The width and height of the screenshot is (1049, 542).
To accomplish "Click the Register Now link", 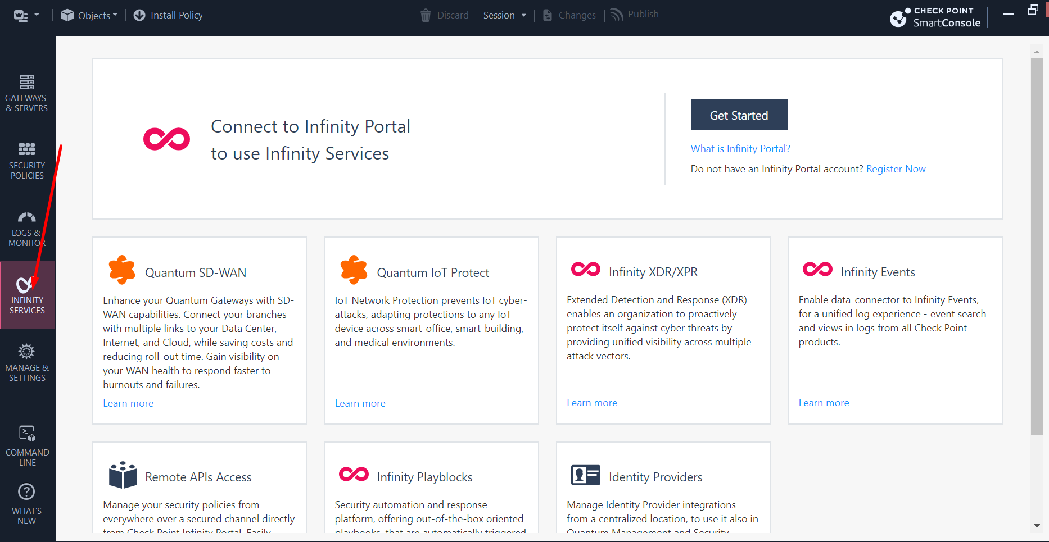I will tap(896, 169).
